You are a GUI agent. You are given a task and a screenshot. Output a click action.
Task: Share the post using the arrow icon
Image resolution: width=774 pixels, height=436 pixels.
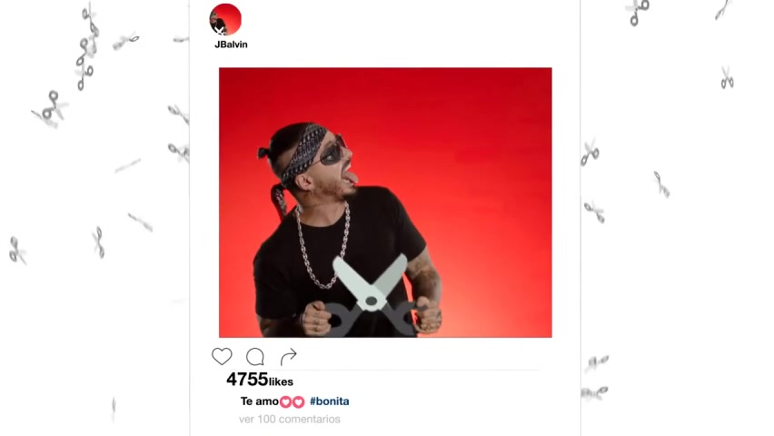pyautogui.click(x=288, y=356)
